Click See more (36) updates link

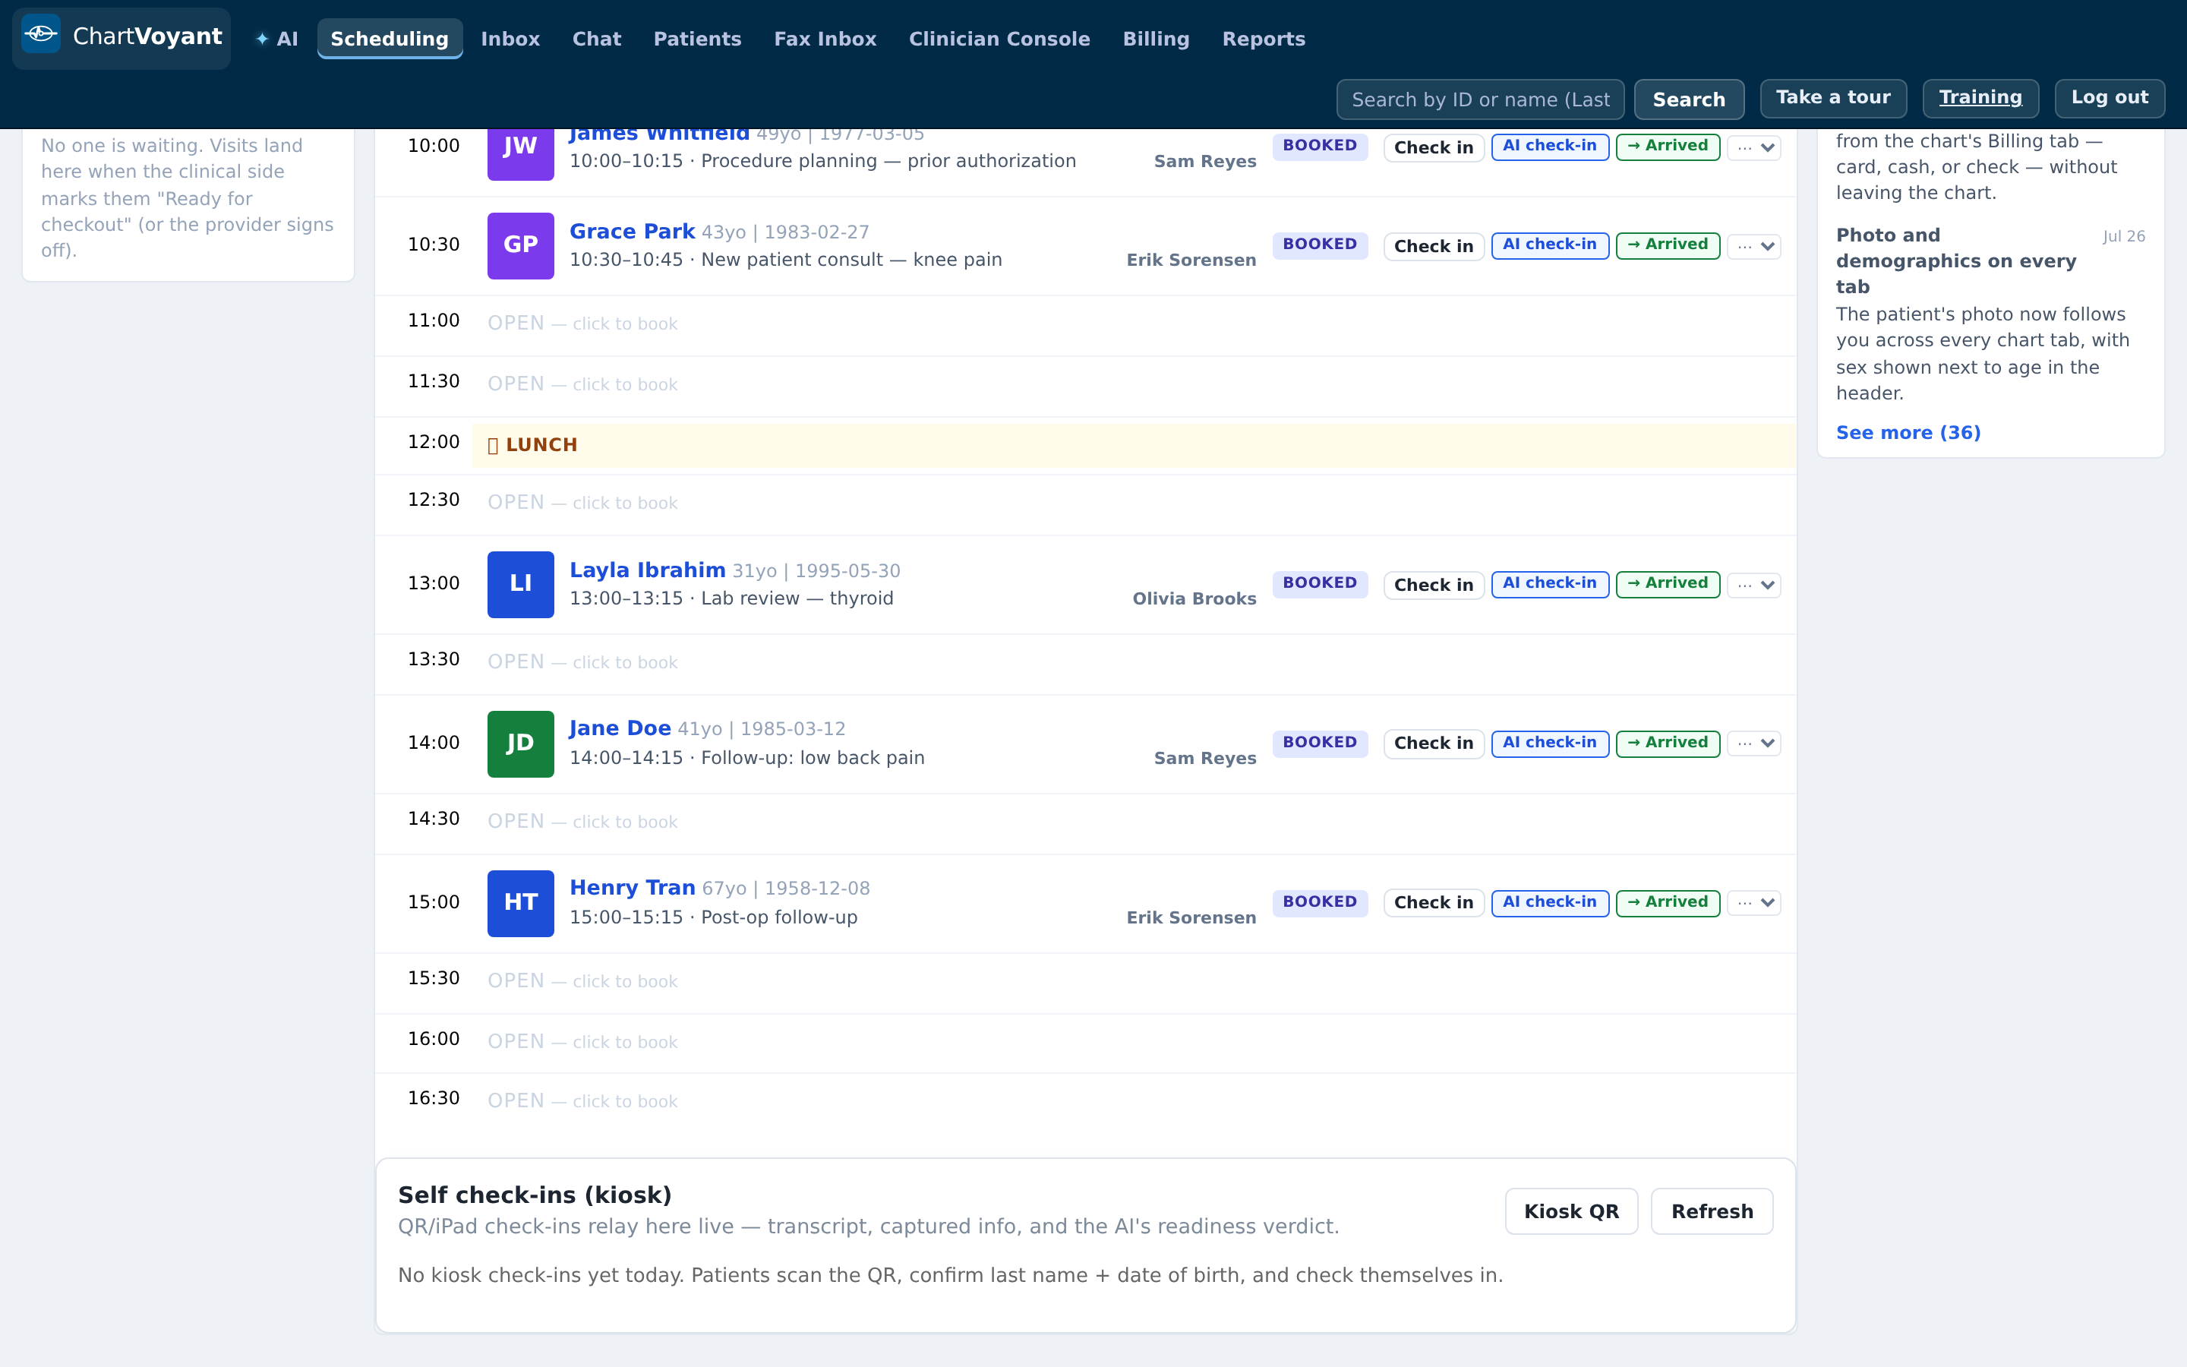tap(1908, 433)
